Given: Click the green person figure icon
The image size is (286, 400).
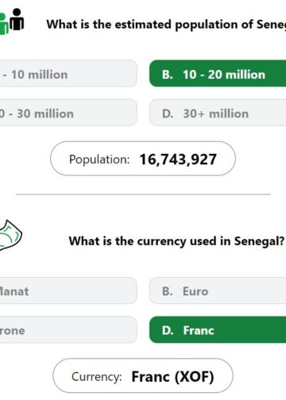Looking at the screenshot, I should pyautogui.click(x=4, y=25).
